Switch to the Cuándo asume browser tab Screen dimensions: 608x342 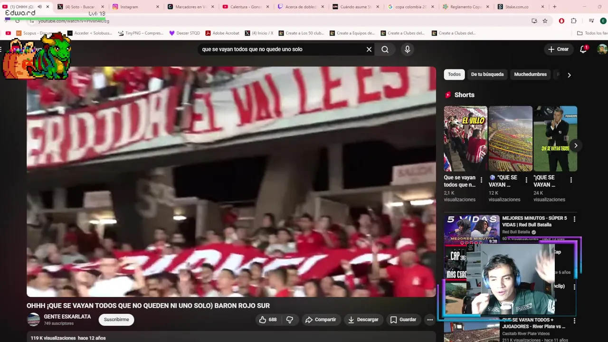[x=355, y=7]
